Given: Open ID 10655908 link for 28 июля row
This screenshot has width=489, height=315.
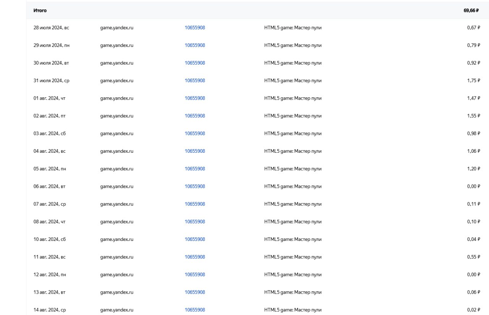Looking at the screenshot, I should tap(195, 28).
